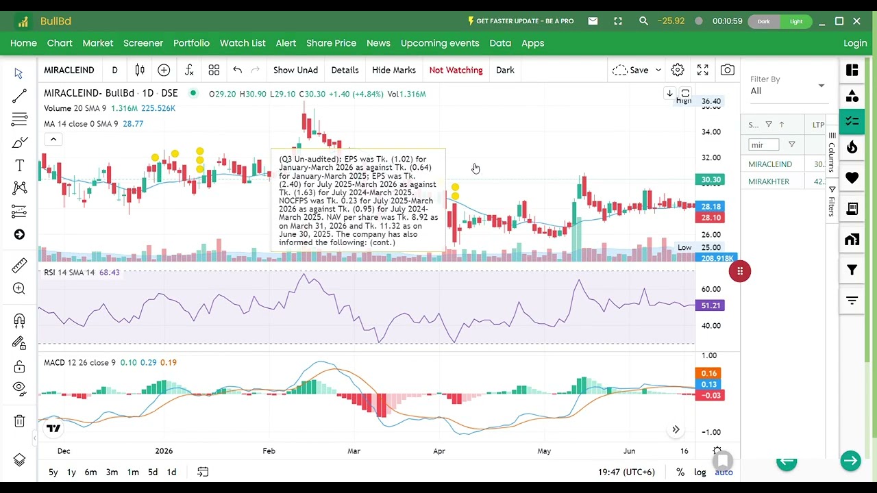Open the Save layout dropdown arrow

pyautogui.click(x=658, y=70)
